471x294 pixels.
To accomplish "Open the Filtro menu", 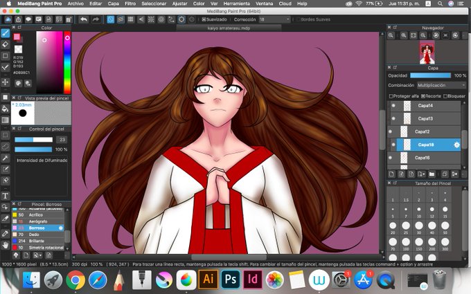I will [x=130, y=3].
